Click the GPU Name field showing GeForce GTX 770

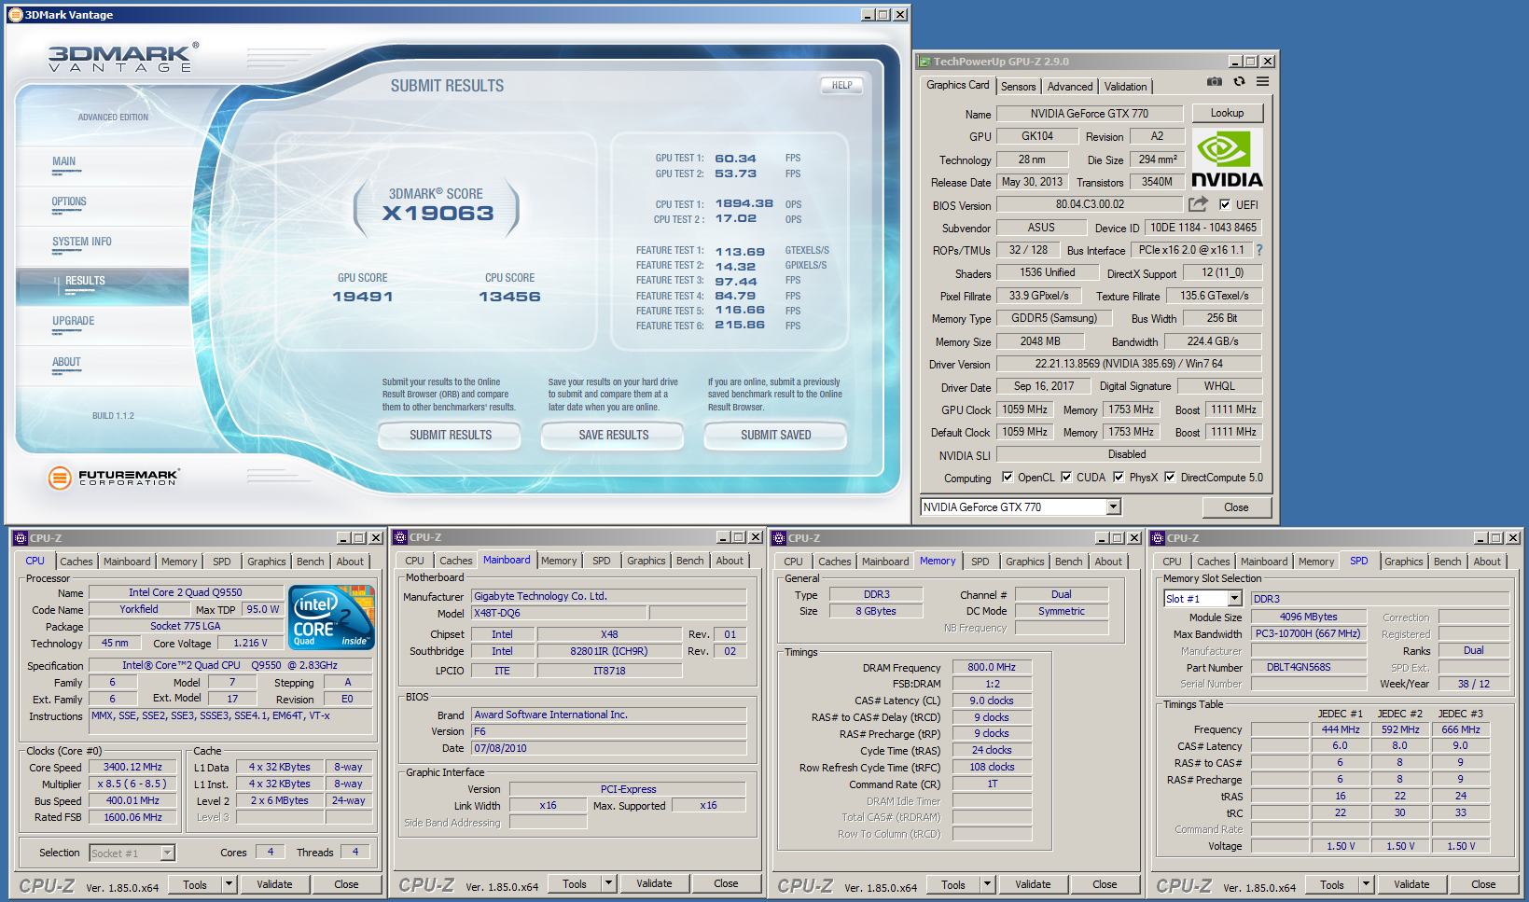tap(1090, 114)
